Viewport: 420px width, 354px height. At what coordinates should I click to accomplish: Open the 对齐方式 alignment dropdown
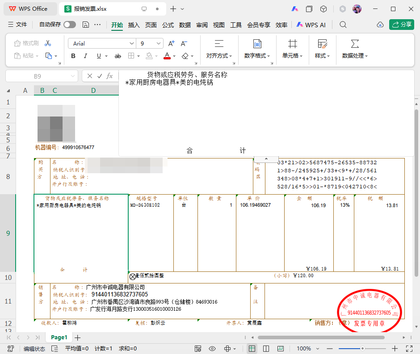click(219, 49)
